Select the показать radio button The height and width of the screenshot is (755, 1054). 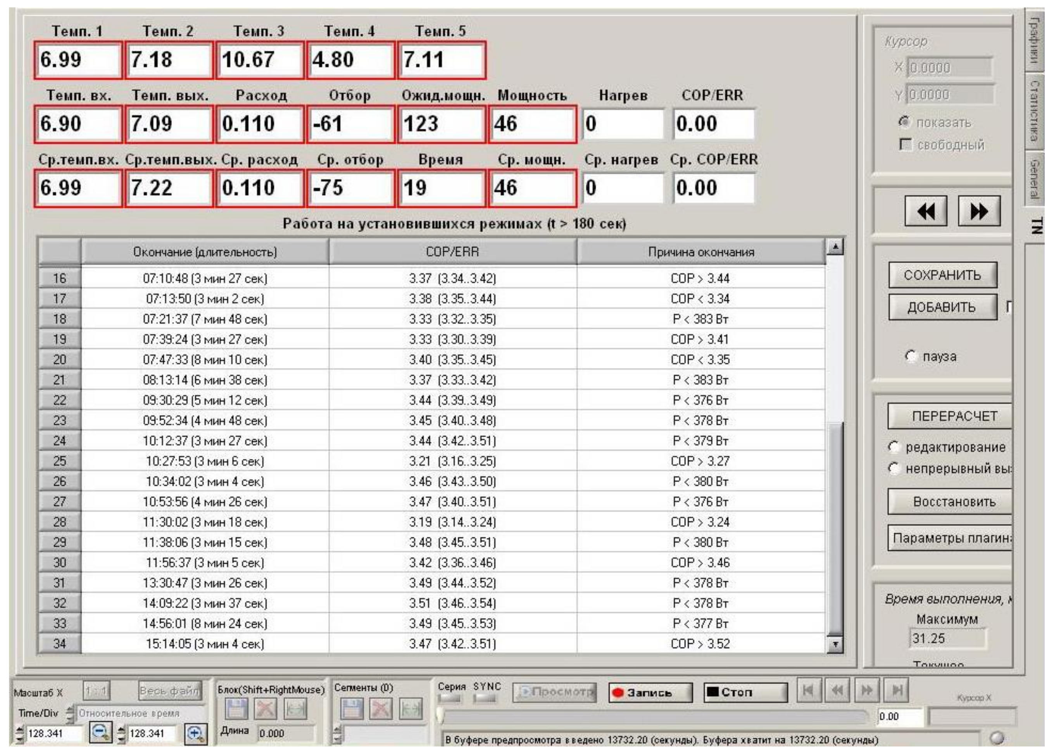(904, 122)
